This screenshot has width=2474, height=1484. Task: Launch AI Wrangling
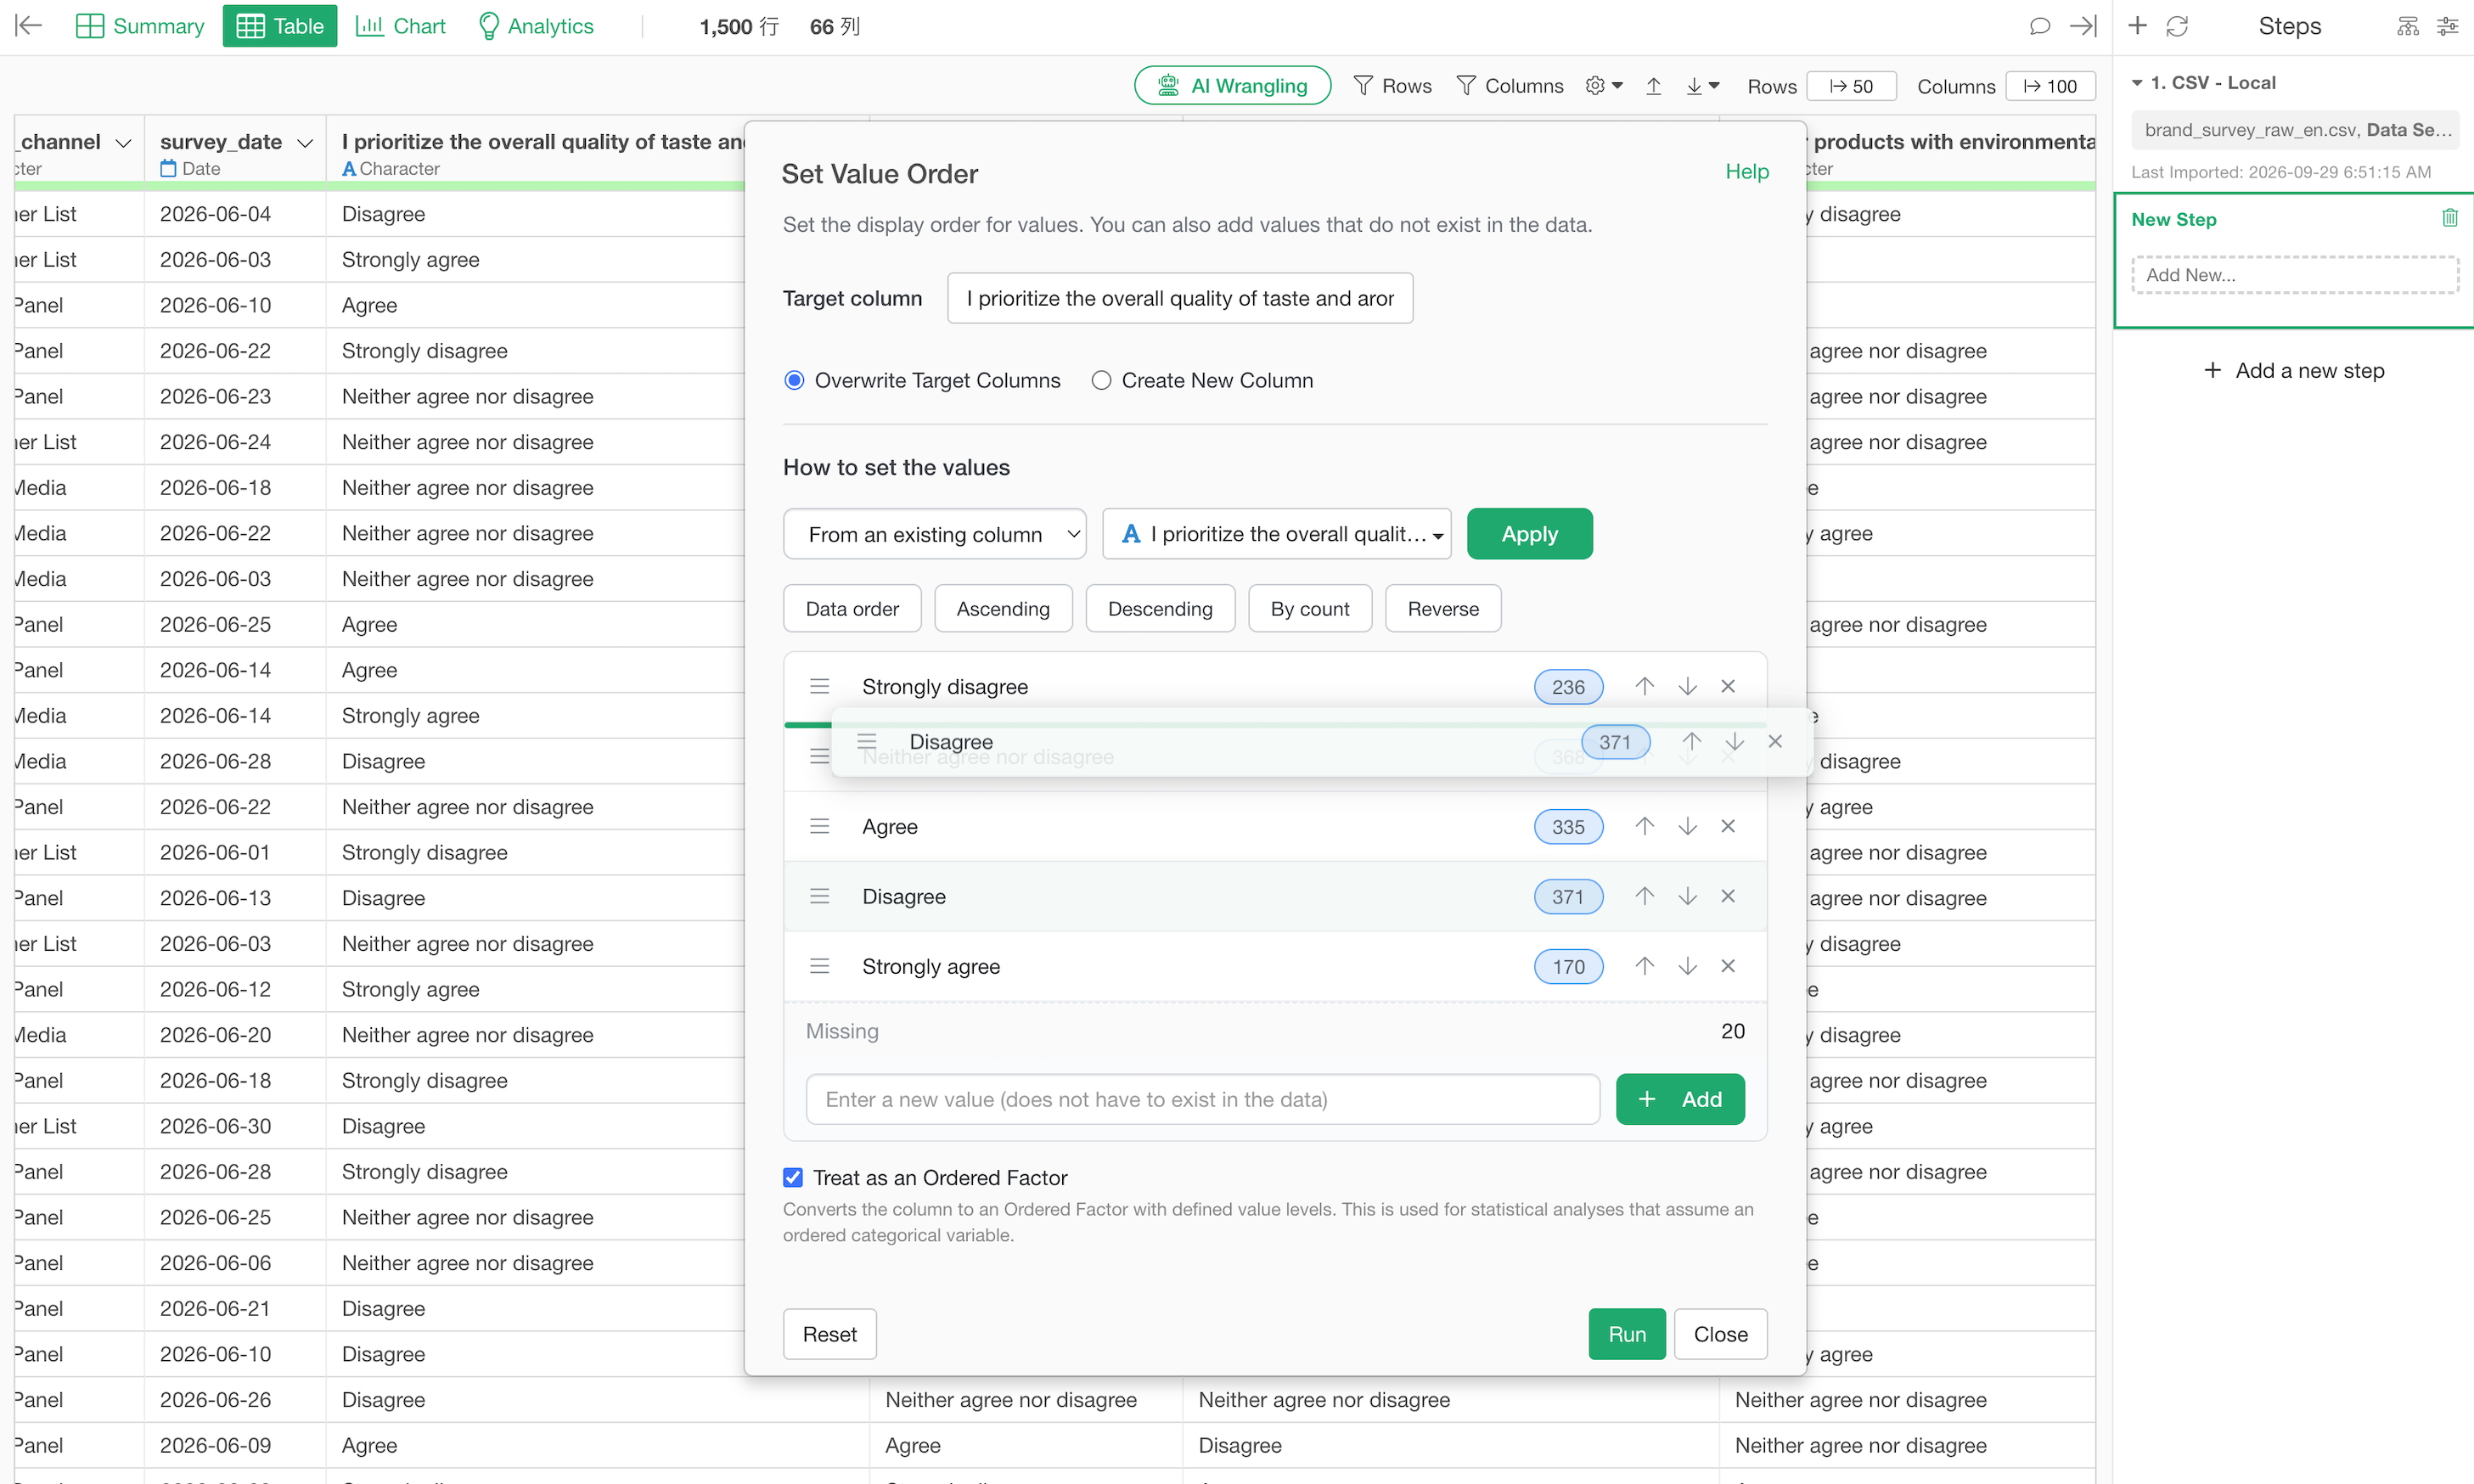point(1232,86)
